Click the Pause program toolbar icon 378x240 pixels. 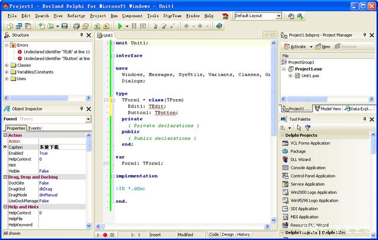pos(134,26)
